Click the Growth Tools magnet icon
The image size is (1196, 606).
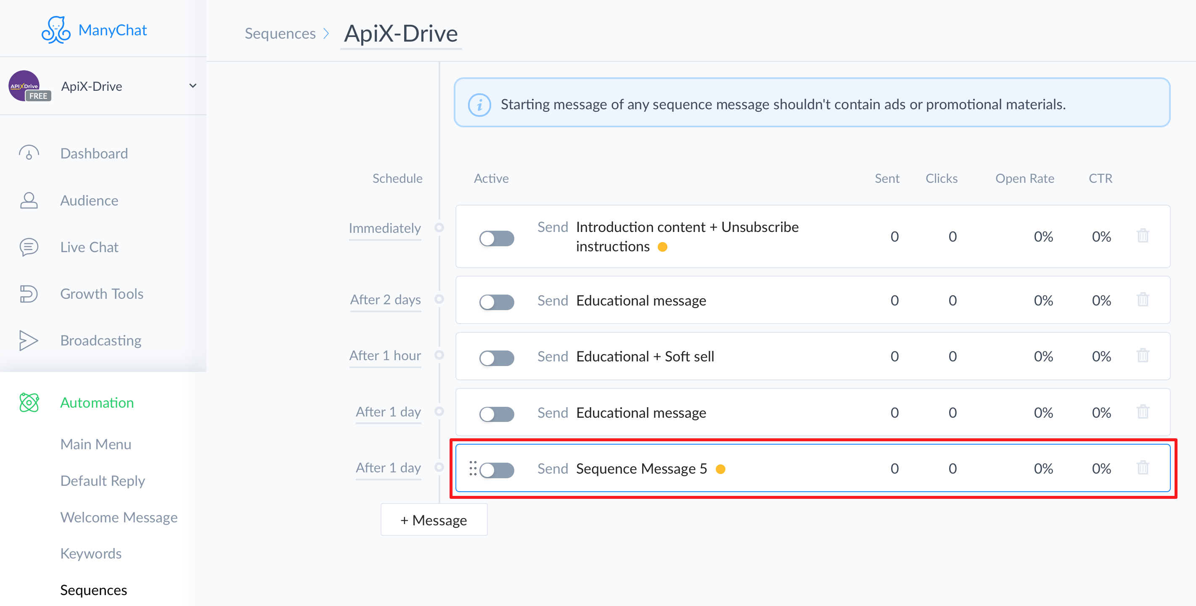[x=29, y=294]
